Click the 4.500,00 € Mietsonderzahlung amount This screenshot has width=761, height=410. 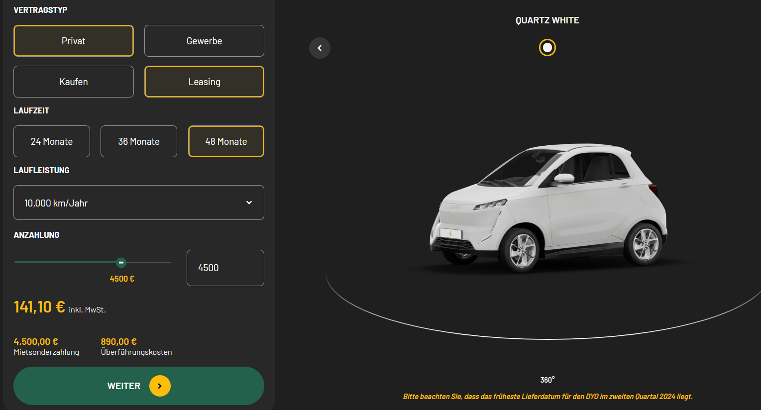[x=36, y=341]
